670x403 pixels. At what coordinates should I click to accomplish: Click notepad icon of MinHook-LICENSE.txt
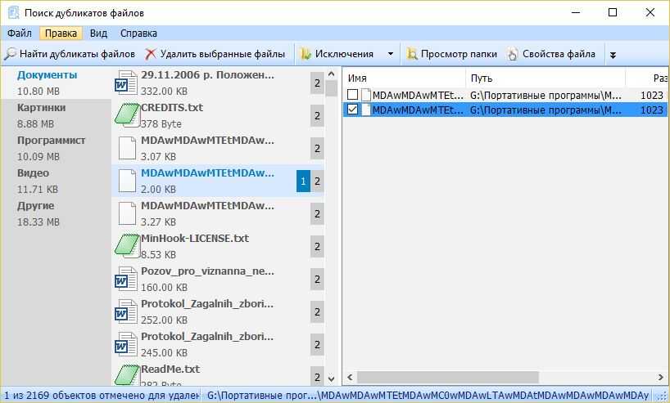[x=127, y=246]
